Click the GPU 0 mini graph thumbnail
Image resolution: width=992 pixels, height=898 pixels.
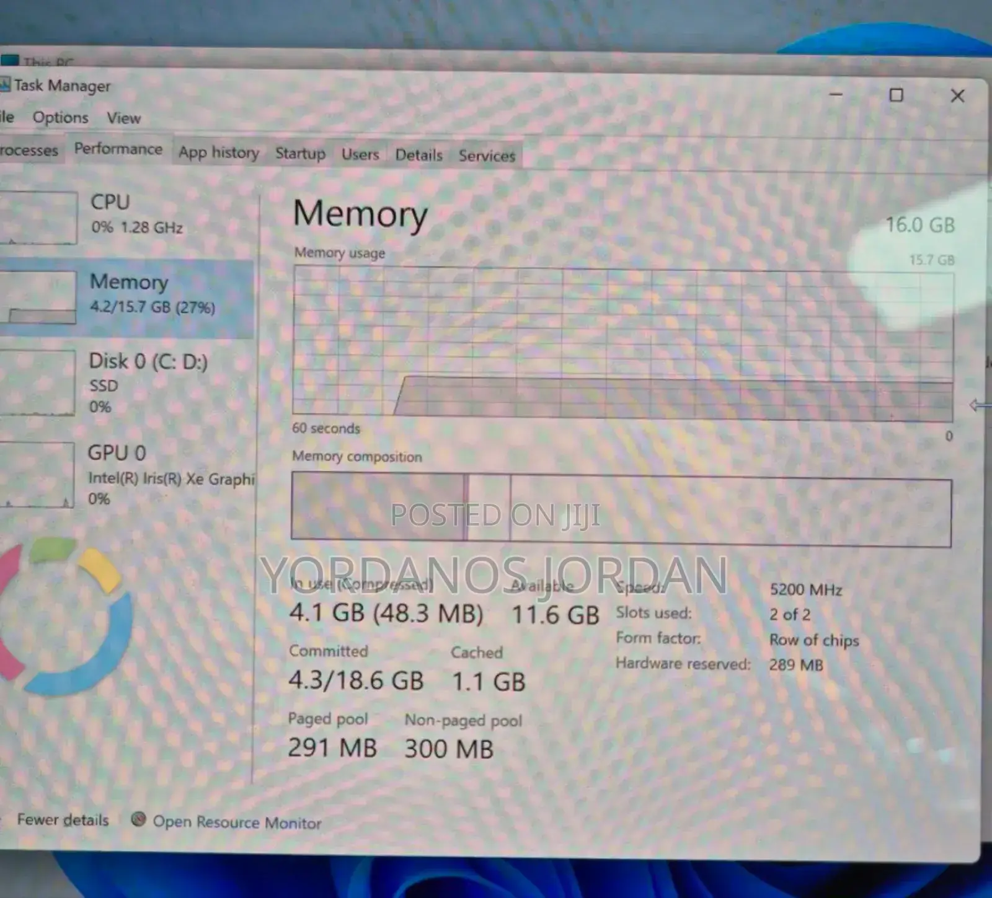pos(37,475)
